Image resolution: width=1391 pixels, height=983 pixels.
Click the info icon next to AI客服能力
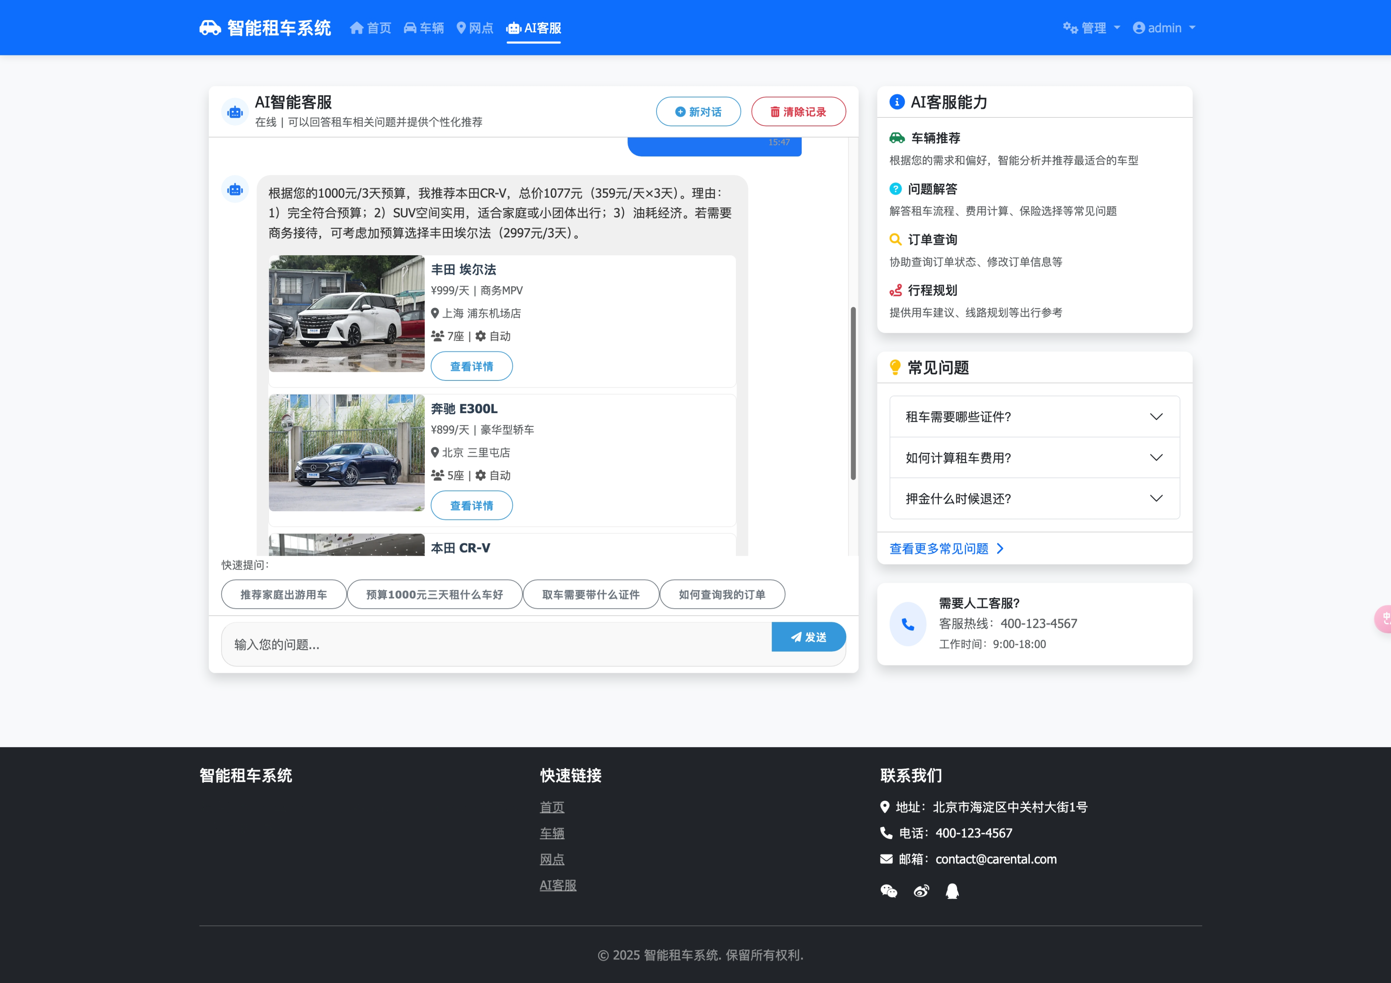[896, 102]
